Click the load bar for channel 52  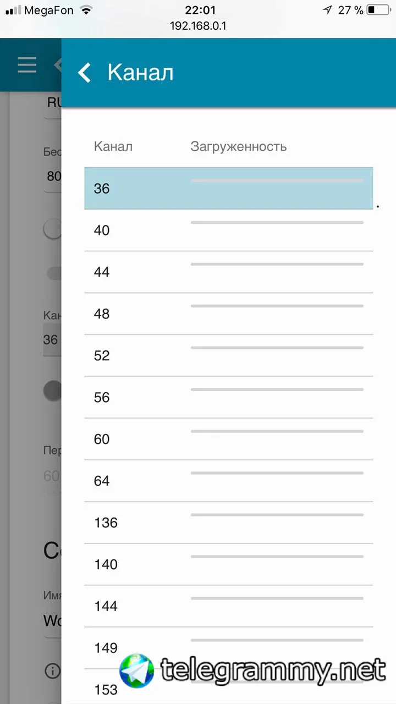[x=277, y=348]
